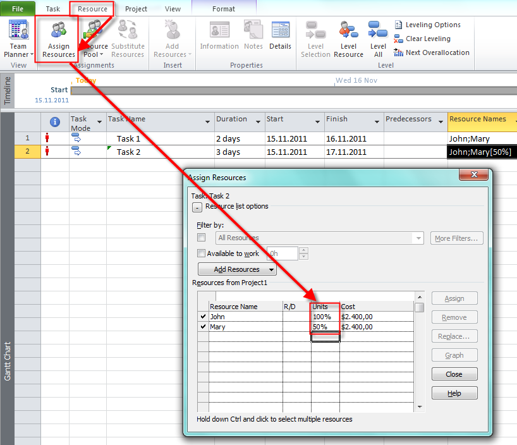The image size is (517, 445).
Task: Click Clear Leveling in ribbon
Action: tap(427, 39)
